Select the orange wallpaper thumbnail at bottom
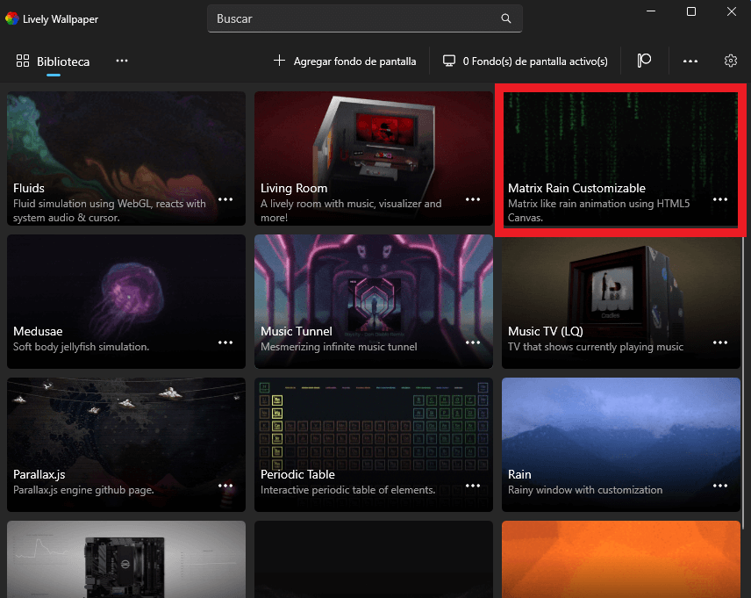This screenshot has height=598, width=751. coord(621,559)
